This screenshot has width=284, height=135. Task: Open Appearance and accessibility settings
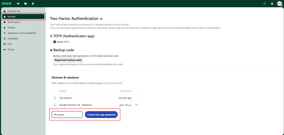coord(21,33)
